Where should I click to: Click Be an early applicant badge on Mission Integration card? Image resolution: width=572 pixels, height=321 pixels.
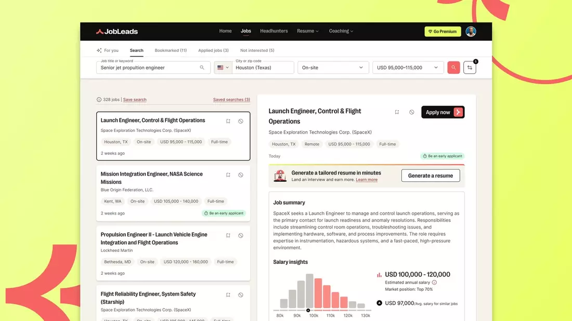point(224,213)
